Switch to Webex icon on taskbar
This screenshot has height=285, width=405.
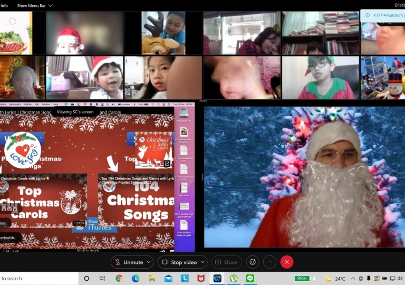(217, 279)
